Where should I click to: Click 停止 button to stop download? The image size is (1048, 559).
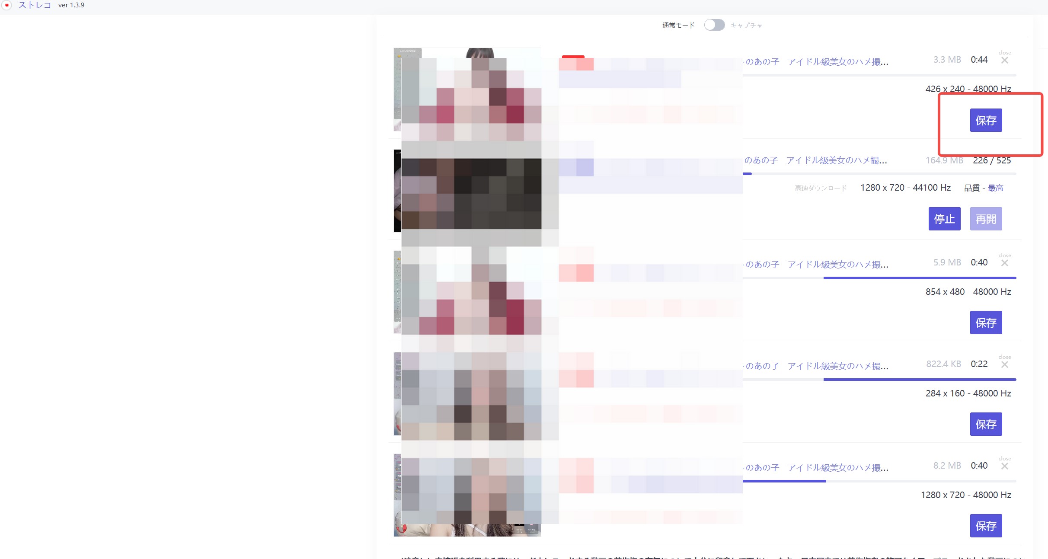tap(944, 220)
